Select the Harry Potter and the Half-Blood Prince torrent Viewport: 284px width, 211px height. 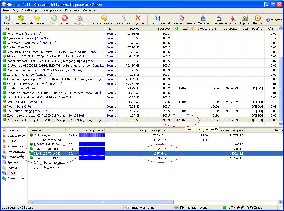point(140,97)
